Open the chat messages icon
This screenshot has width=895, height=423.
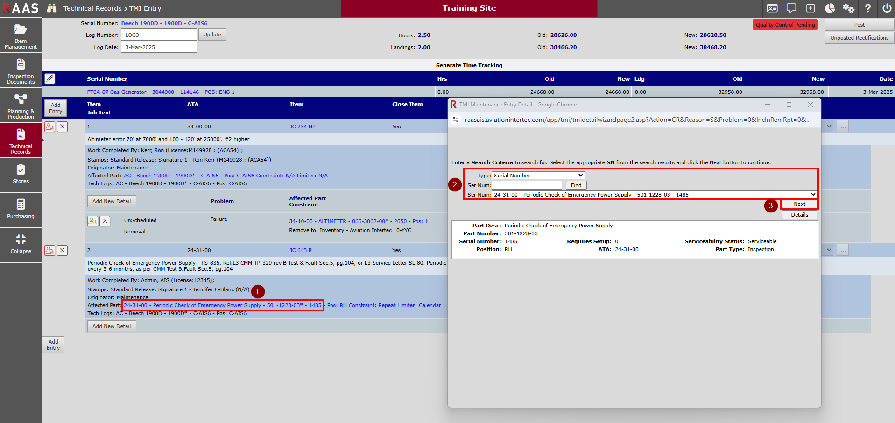[x=791, y=8]
